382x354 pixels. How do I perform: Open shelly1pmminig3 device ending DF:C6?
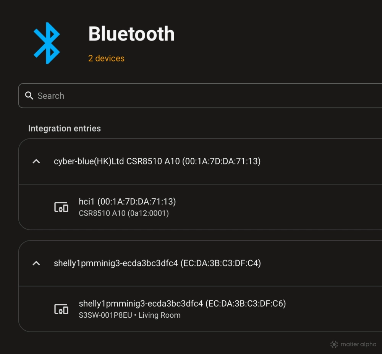[x=182, y=304]
